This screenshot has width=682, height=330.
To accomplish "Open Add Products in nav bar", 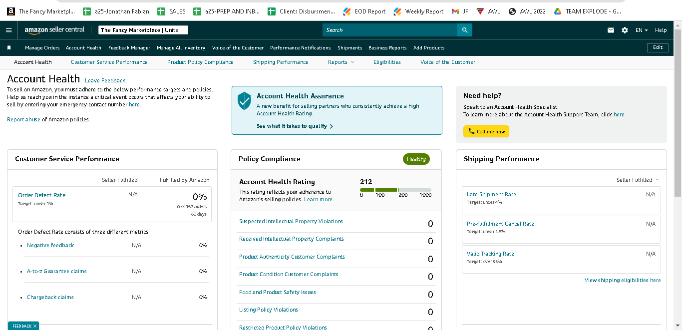I will (429, 48).
